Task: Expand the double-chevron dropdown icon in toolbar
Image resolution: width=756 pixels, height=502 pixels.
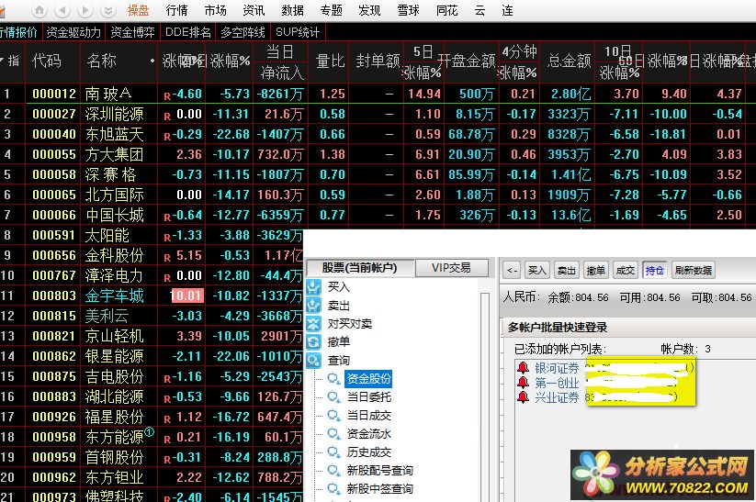Action: [x=108, y=10]
